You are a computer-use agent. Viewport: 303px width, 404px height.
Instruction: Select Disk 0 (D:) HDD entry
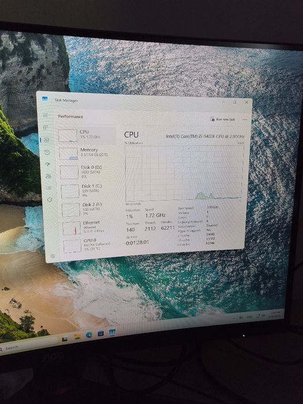pyautogui.click(x=88, y=171)
